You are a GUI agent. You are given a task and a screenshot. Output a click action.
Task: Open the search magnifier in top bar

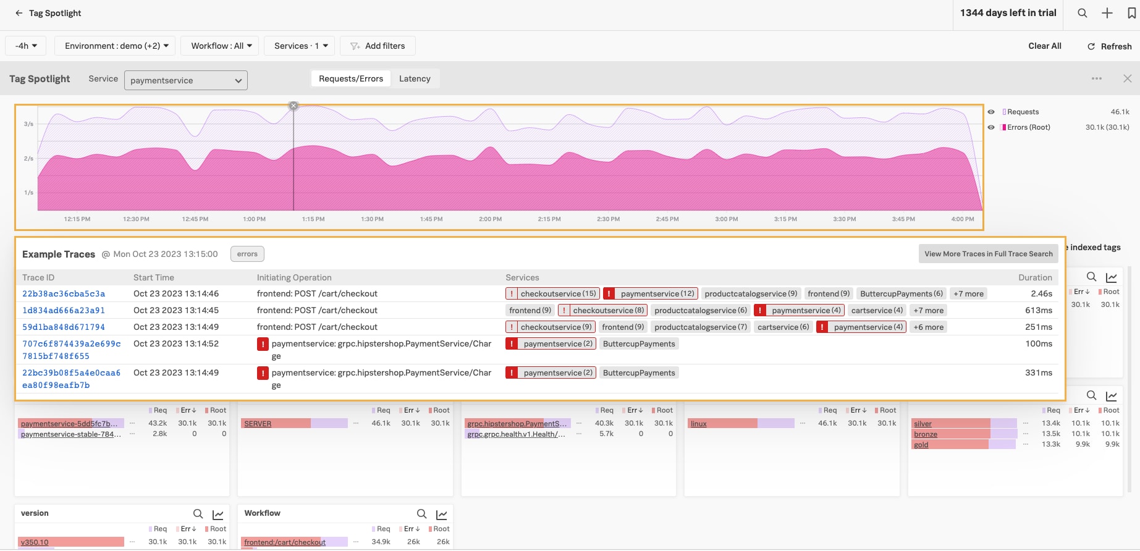point(1083,13)
